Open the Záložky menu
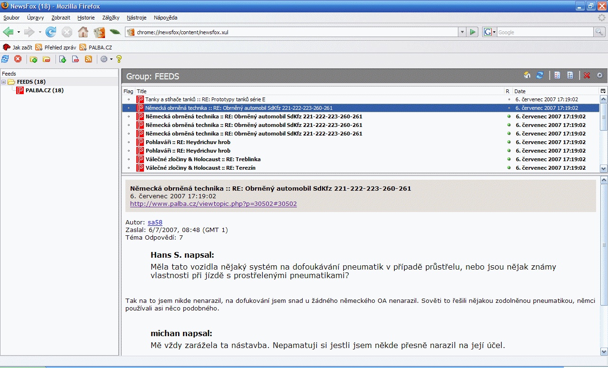This screenshot has width=608, height=368. [x=111, y=18]
